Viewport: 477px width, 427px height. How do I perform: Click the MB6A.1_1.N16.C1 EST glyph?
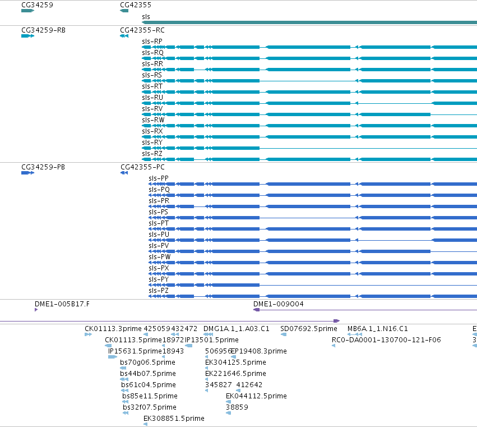point(355,334)
